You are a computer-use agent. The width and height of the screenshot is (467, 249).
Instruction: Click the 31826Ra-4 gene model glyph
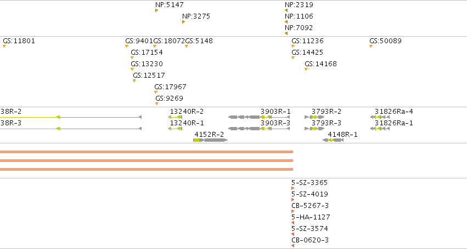(x=380, y=117)
